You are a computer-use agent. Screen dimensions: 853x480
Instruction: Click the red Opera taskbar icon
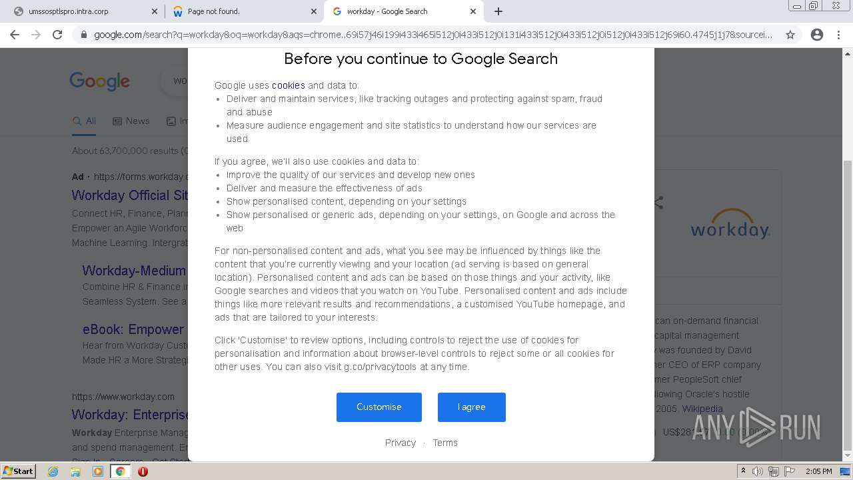tap(143, 471)
